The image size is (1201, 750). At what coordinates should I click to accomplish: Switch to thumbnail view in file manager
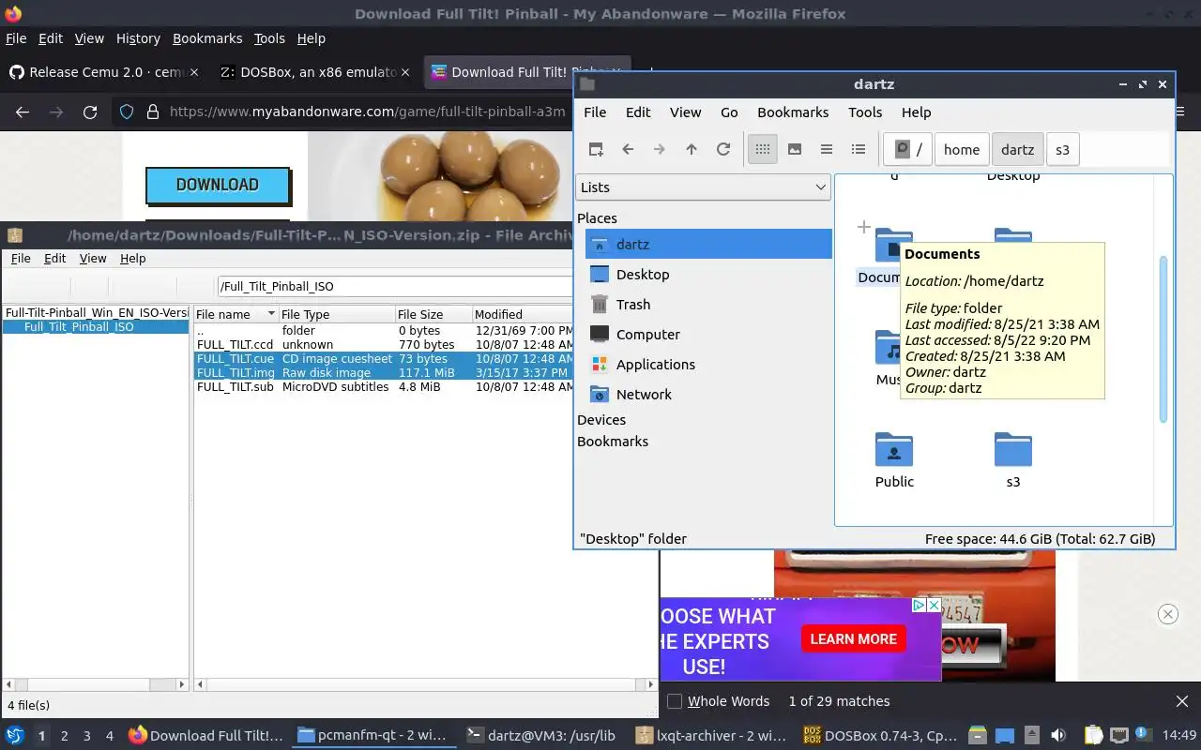pyautogui.click(x=795, y=149)
